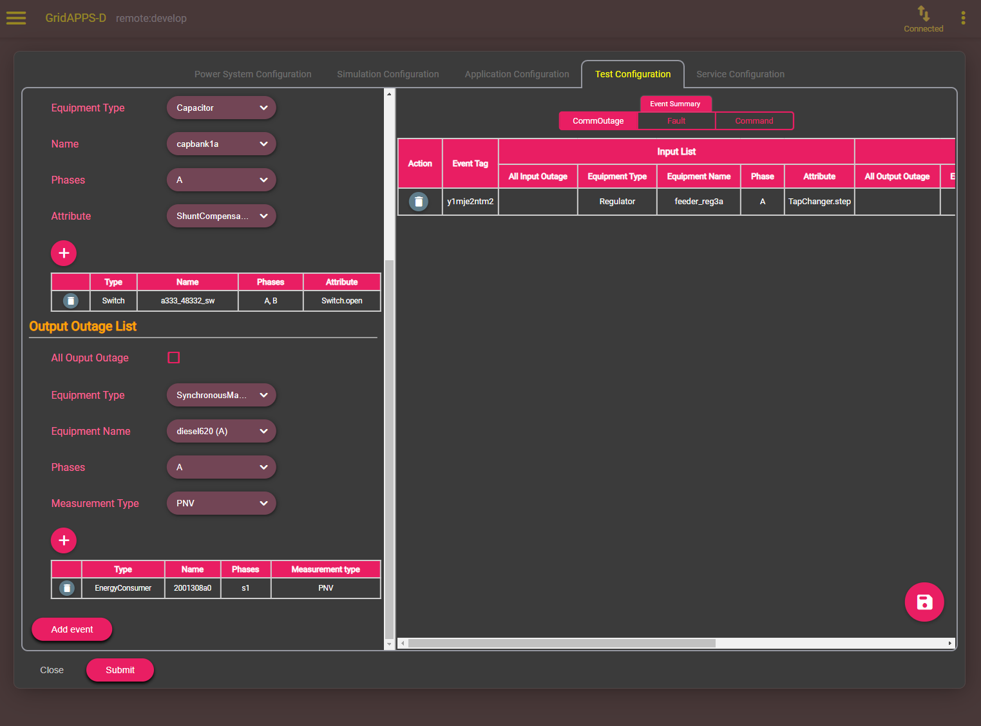Open the output Phases dropdown showing A
The width and height of the screenshot is (981, 726).
click(222, 467)
